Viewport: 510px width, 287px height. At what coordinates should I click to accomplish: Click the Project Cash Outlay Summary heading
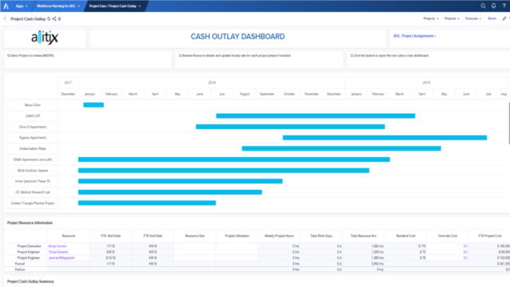[30, 281]
